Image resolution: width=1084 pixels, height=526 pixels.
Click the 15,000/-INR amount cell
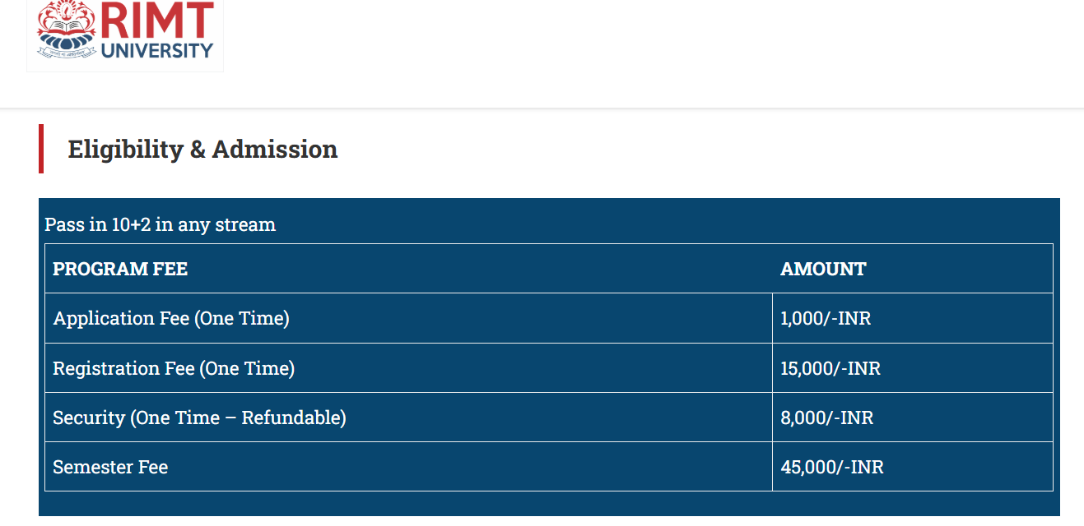(x=913, y=368)
